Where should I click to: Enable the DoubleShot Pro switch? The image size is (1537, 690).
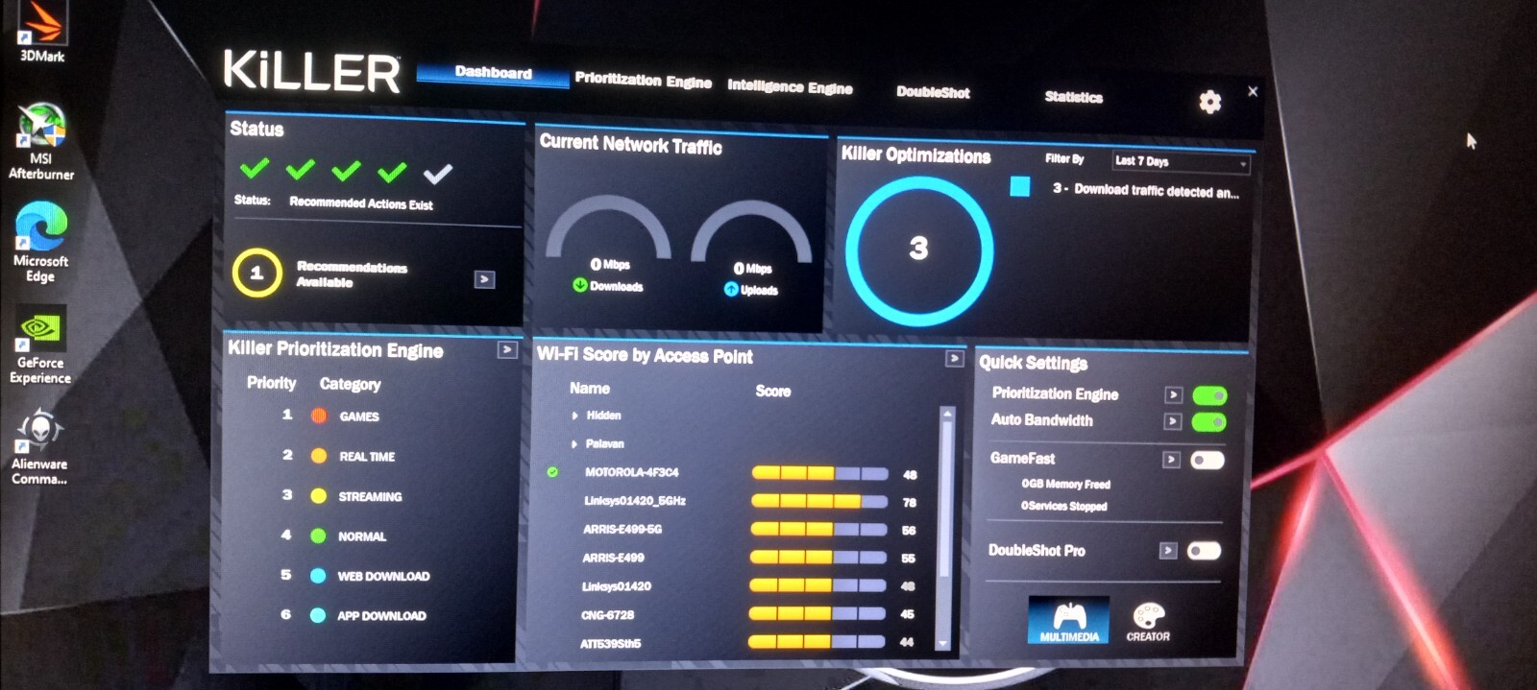pyautogui.click(x=1204, y=551)
